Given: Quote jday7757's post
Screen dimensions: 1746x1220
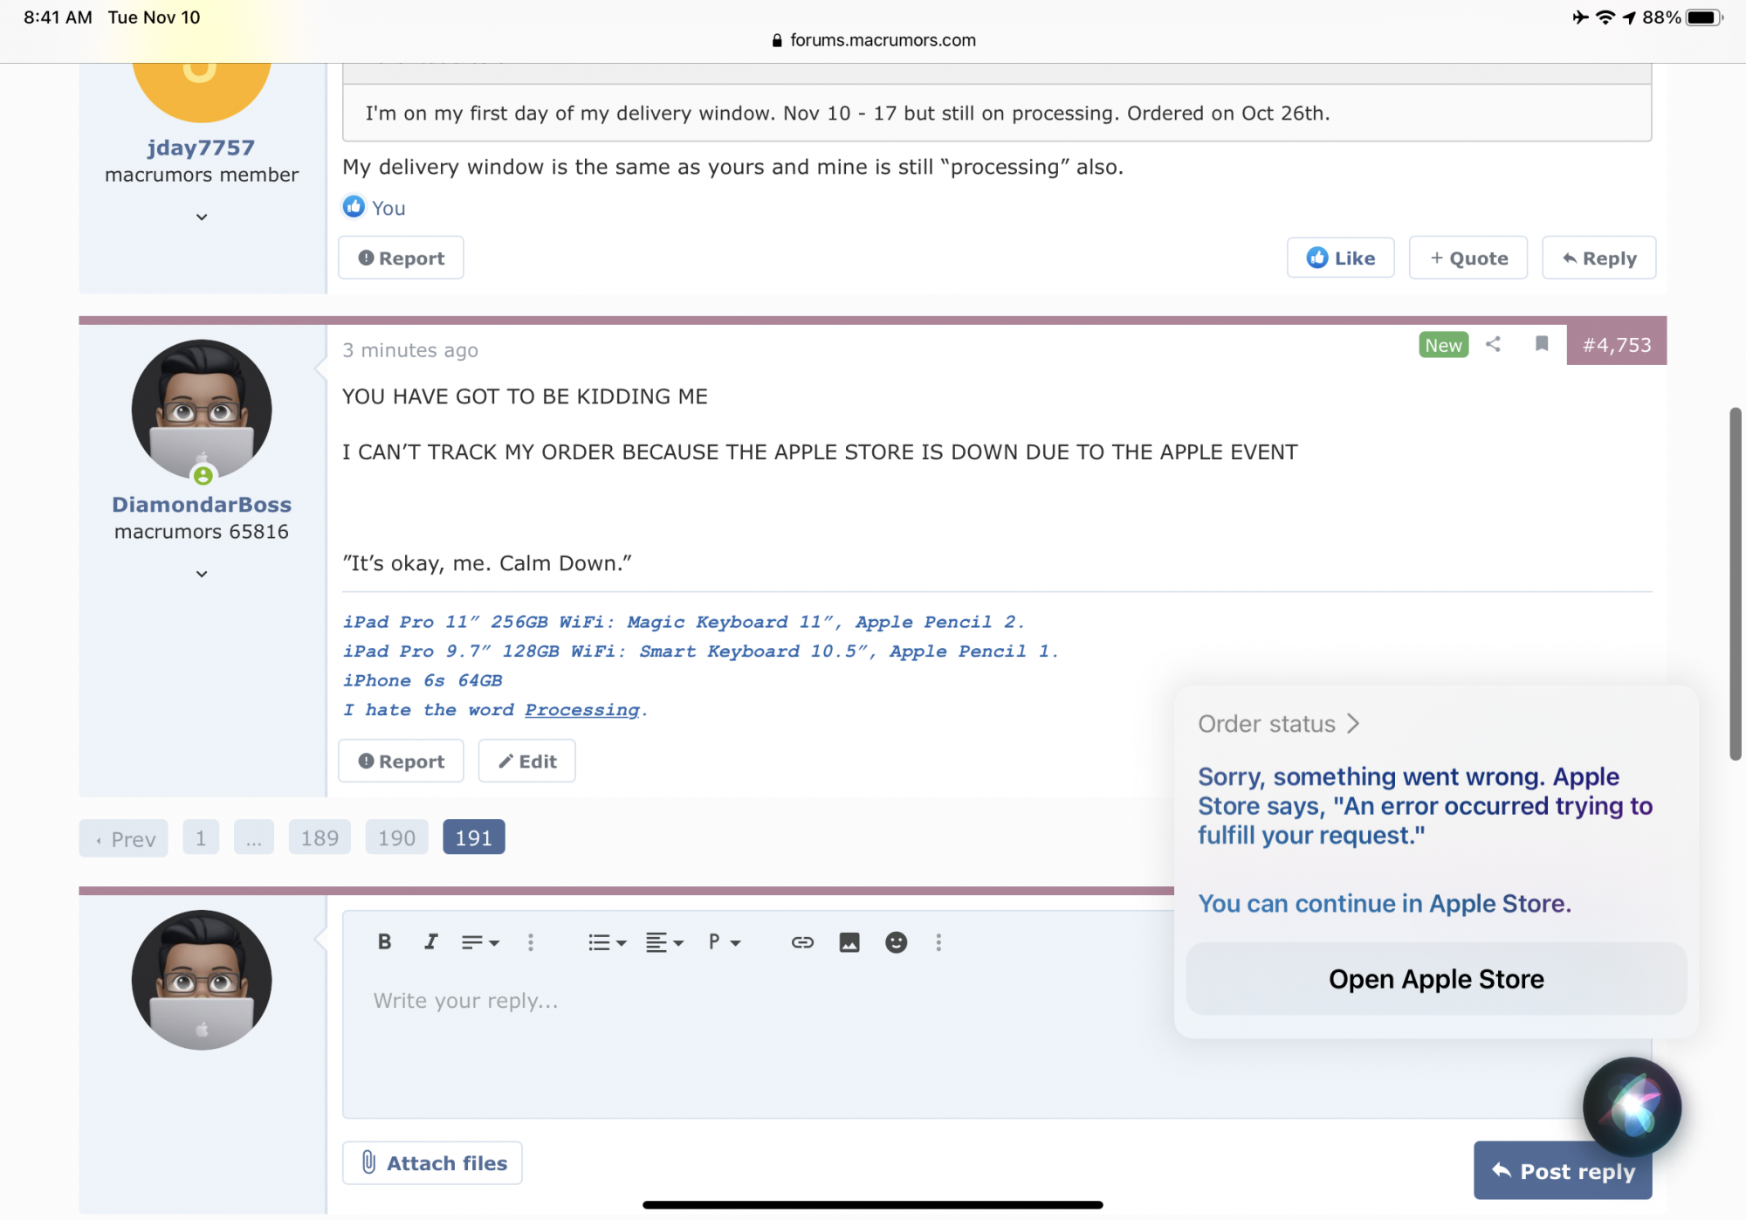Looking at the screenshot, I should (x=1468, y=258).
